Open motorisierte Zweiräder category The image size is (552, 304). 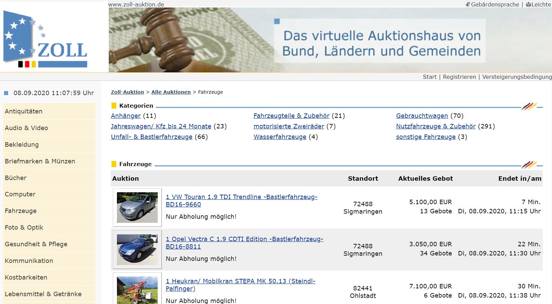[289, 126]
